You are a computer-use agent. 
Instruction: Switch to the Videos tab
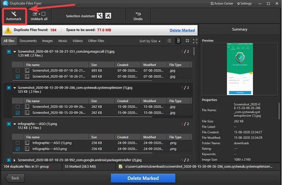[78, 41]
